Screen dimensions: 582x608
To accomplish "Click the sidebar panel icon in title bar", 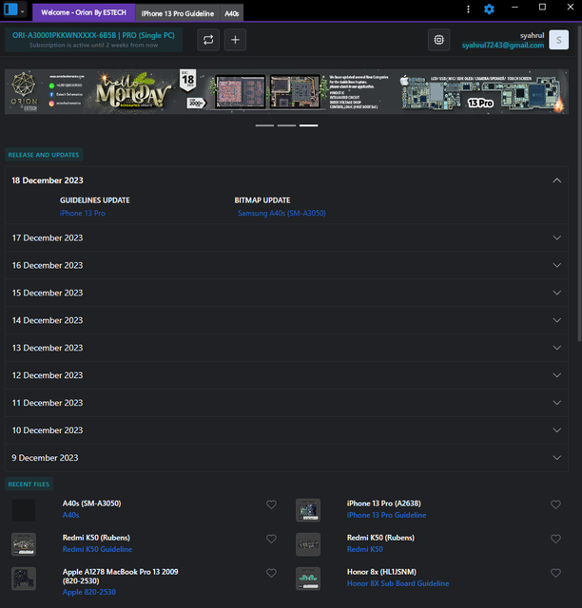I will [10, 9].
